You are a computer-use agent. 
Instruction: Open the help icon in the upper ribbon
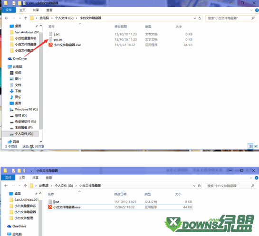pyautogui.click(x=257, y=10)
